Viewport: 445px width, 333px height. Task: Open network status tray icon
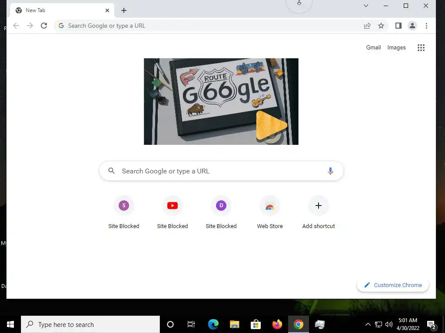tap(379, 324)
